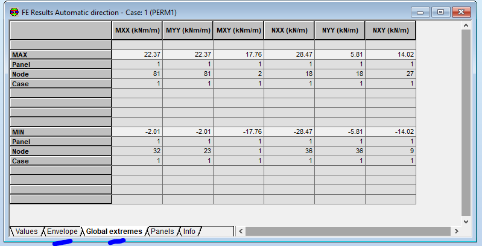The height and width of the screenshot is (246, 482).
Task: Click MIN NXY value -14.02
Action: (391, 131)
